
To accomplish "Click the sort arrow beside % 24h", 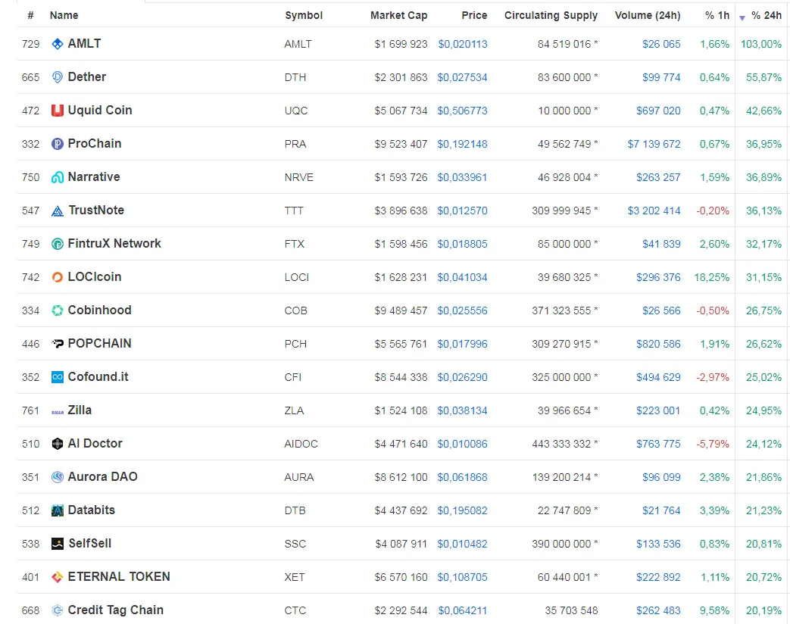I will pyautogui.click(x=742, y=17).
